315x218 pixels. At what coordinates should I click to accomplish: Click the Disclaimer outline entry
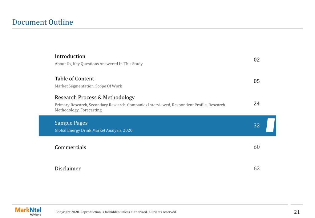68,168
